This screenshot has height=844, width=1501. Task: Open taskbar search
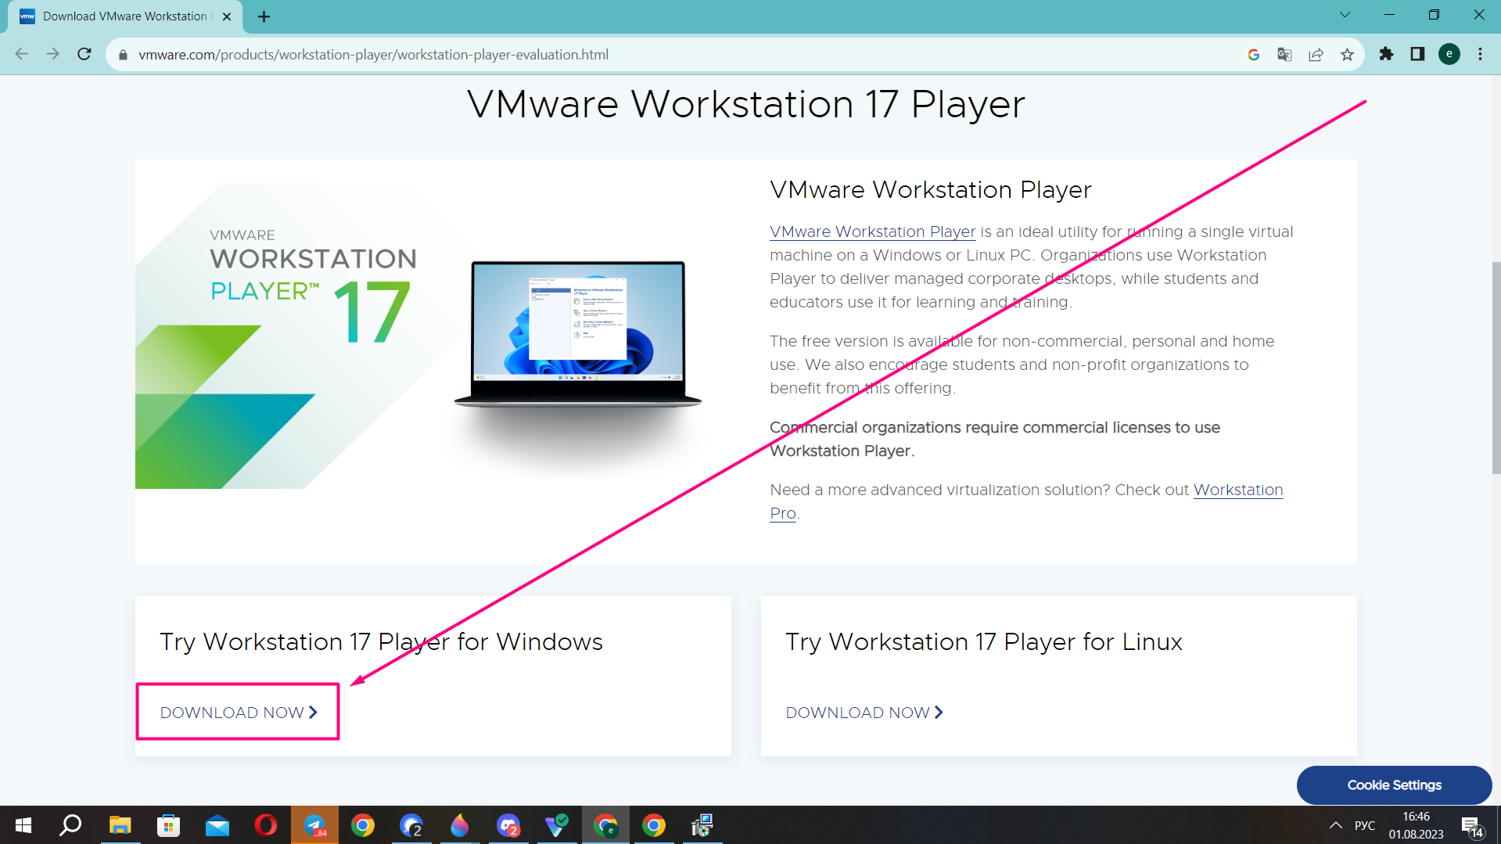pos(71,824)
